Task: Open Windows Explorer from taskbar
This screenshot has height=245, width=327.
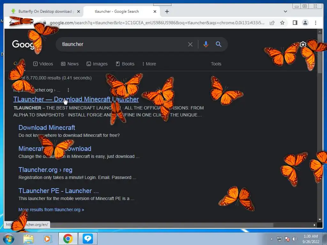Action: pyautogui.click(x=28, y=239)
